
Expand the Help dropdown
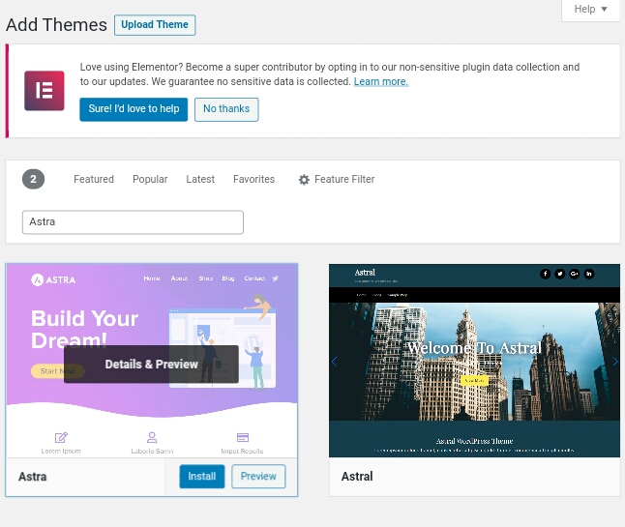coord(590,9)
